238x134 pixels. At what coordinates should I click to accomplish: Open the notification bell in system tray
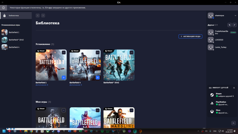click(x=235, y=131)
